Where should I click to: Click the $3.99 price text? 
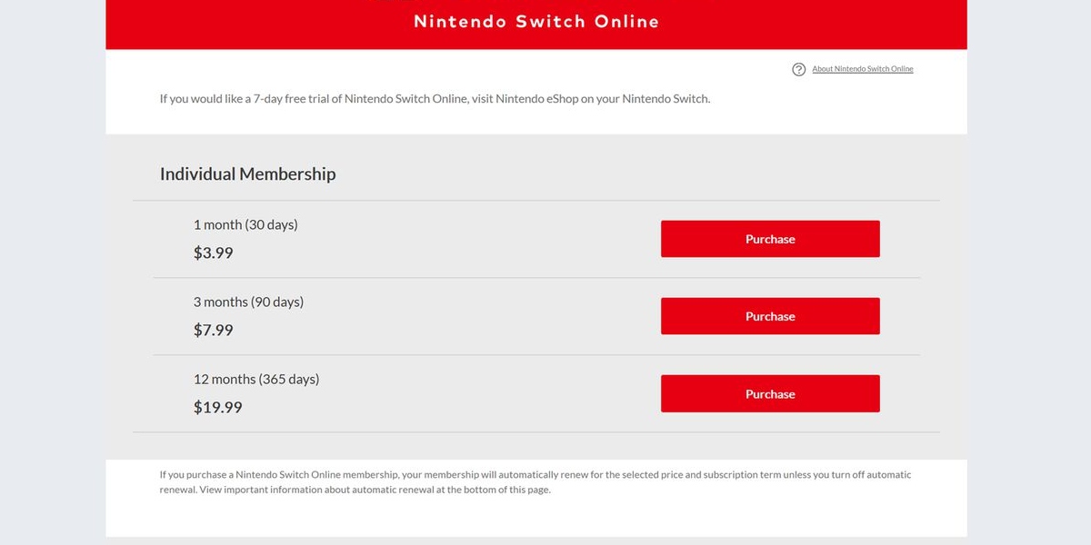click(214, 253)
